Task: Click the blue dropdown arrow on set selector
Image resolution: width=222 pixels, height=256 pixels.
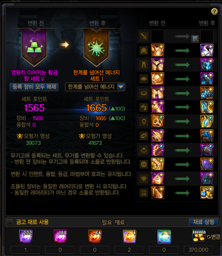Action: tap(121, 87)
